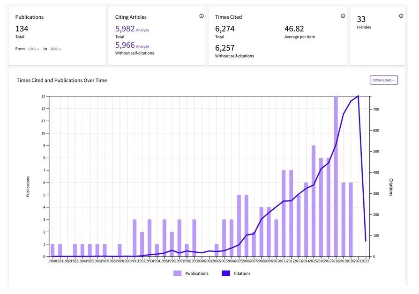This screenshot has width=419, height=294.
Task: Select the 2015 publications bar
Action: [x=314, y=201]
